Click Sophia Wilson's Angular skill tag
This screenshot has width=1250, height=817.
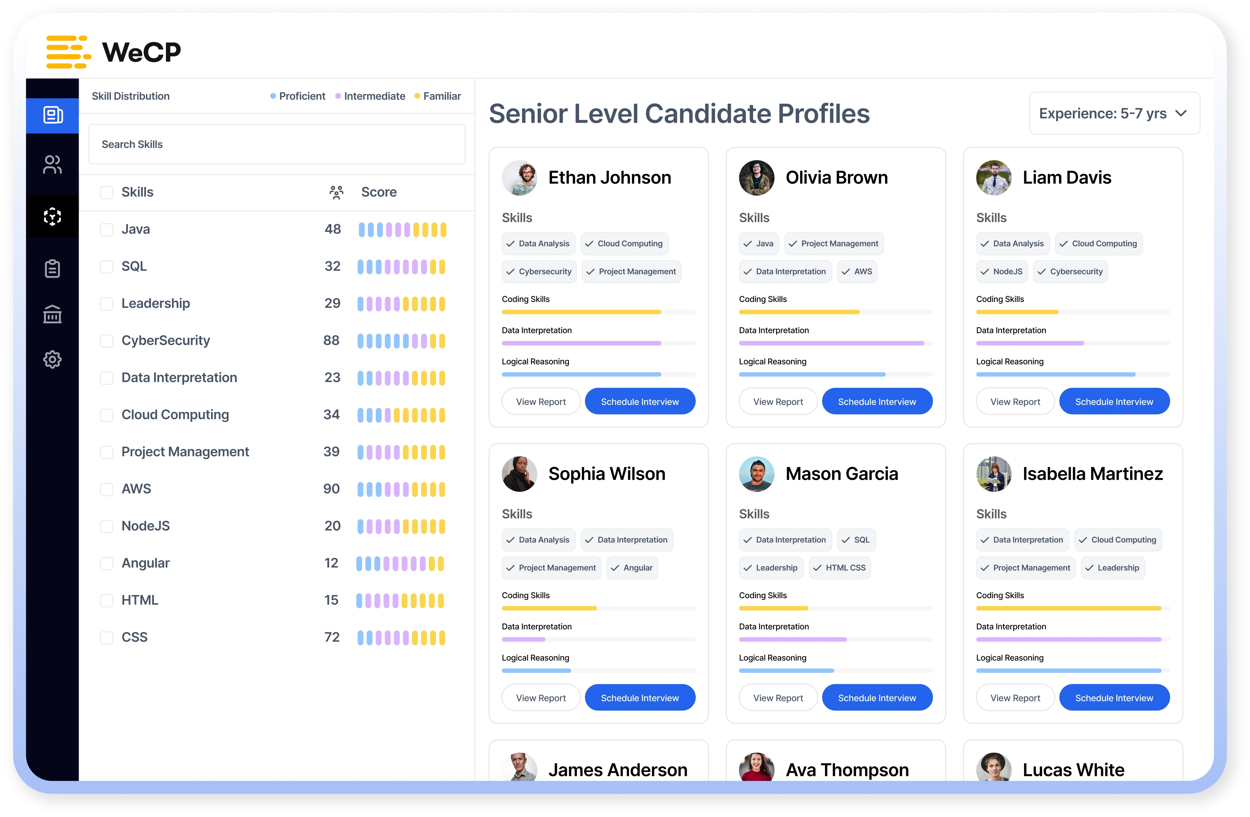pyautogui.click(x=632, y=568)
